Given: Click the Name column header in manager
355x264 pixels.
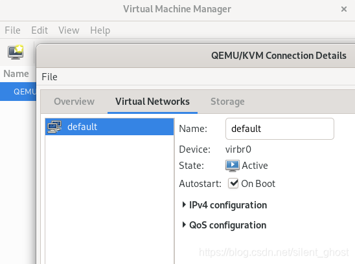Looking at the screenshot, I should (16, 74).
